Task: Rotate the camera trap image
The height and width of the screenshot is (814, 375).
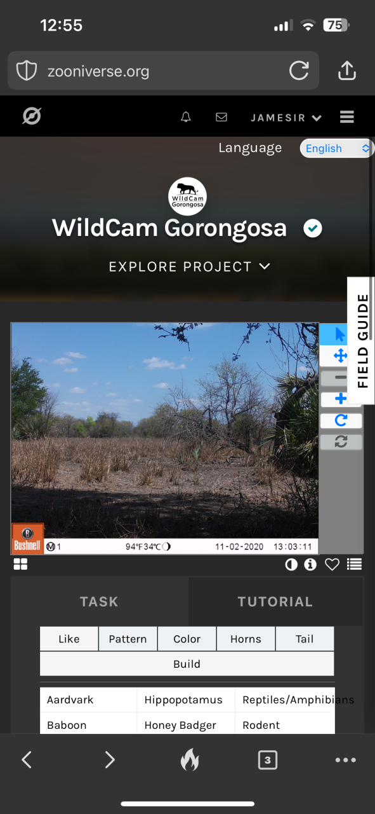Action: tap(341, 420)
